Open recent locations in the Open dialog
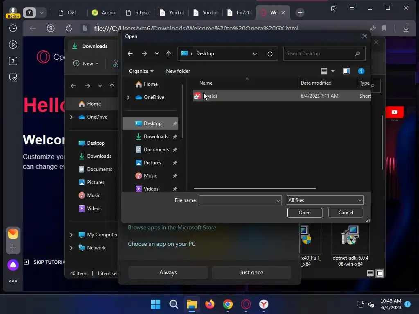 tap(157, 54)
